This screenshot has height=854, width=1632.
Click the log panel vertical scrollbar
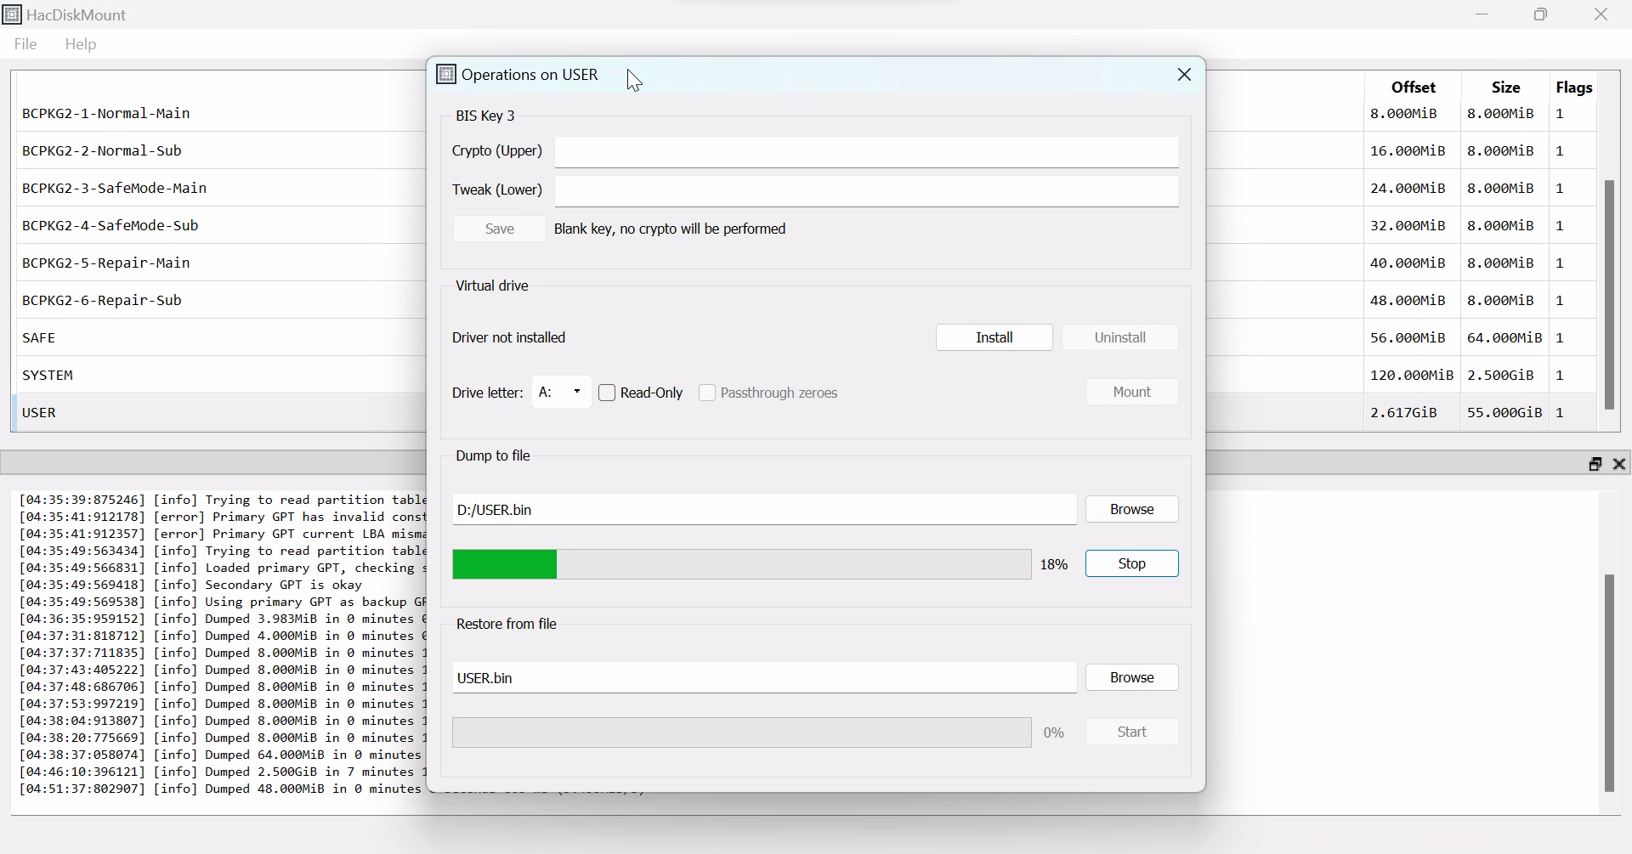point(1609,683)
